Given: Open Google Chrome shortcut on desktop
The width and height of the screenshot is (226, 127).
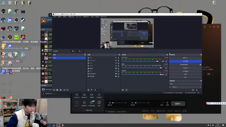Looking at the screenshot, I should click(x=10, y=97).
